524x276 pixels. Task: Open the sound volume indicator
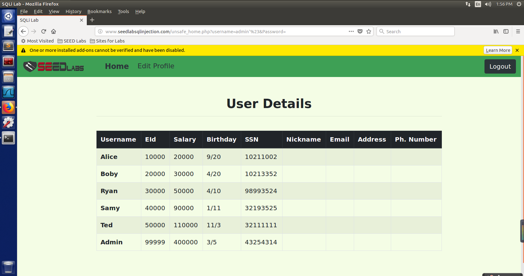pyautogui.click(x=488, y=4)
